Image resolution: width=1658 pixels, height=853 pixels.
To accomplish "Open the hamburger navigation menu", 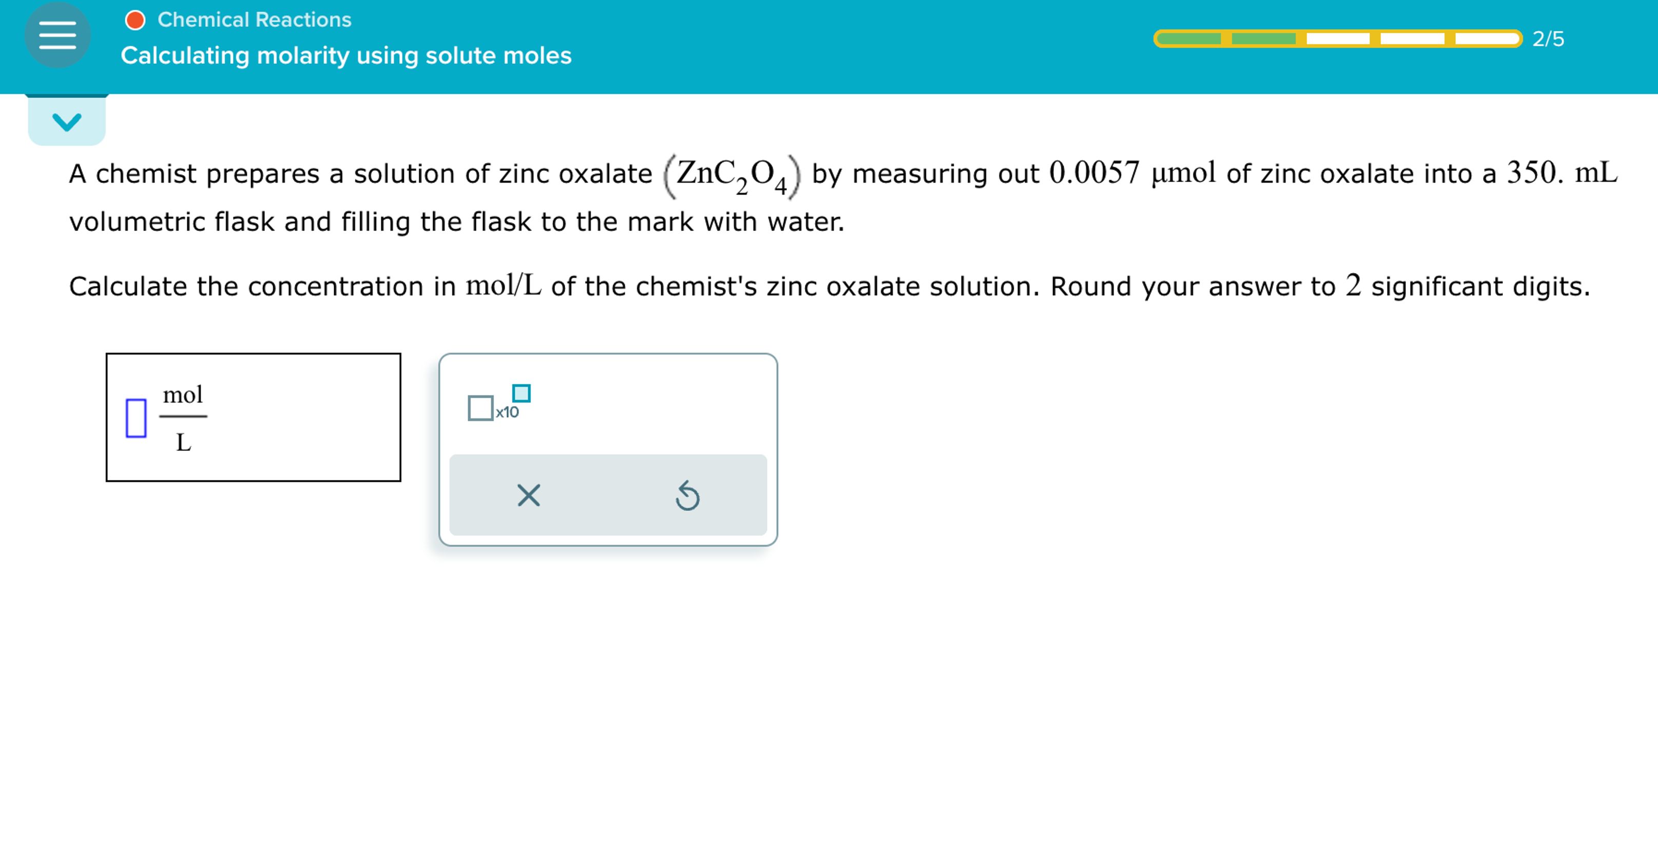I will point(58,35).
